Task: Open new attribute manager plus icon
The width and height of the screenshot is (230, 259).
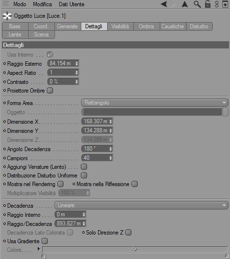Action: [225, 4]
